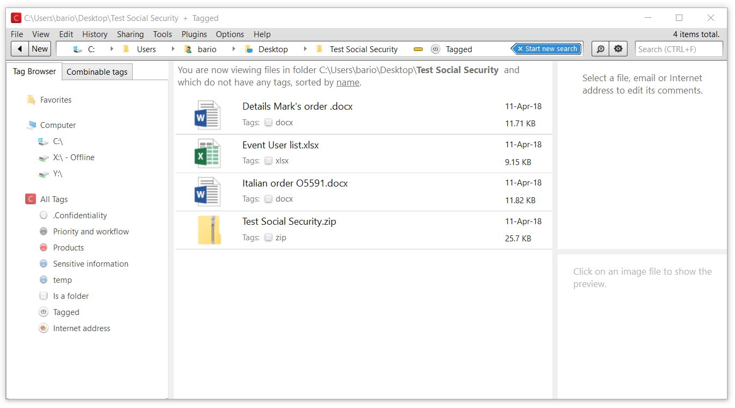Click the Internet address tag label
This screenshot has width=735, height=408.
click(82, 328)
